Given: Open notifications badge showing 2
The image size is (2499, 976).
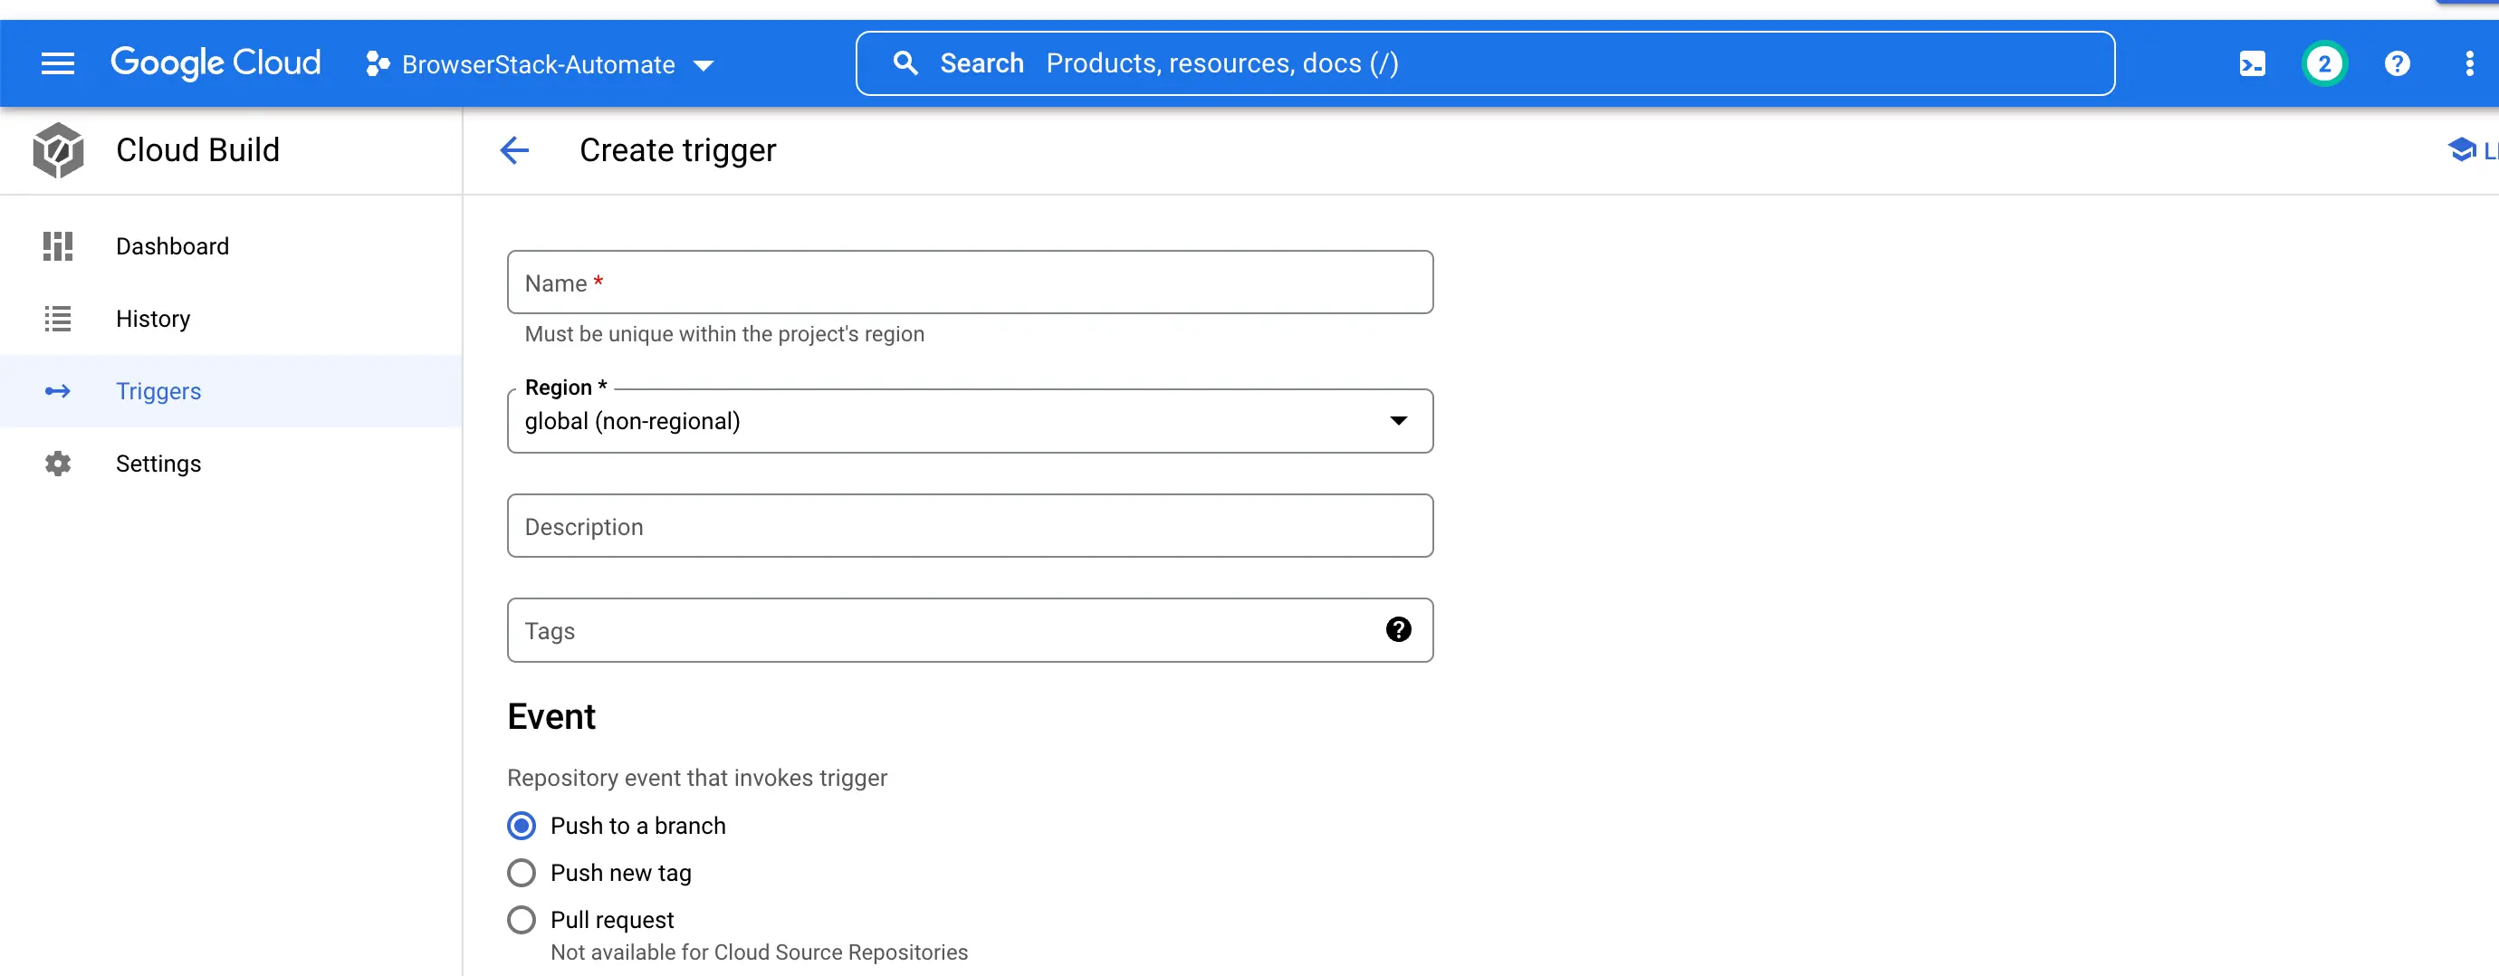Looking at the screenshot, I should pos(2323,64).
